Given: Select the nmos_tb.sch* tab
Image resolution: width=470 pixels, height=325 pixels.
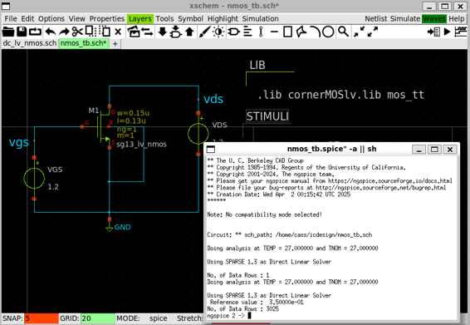Looking at the screenshot, I should [x=83, y=43].
